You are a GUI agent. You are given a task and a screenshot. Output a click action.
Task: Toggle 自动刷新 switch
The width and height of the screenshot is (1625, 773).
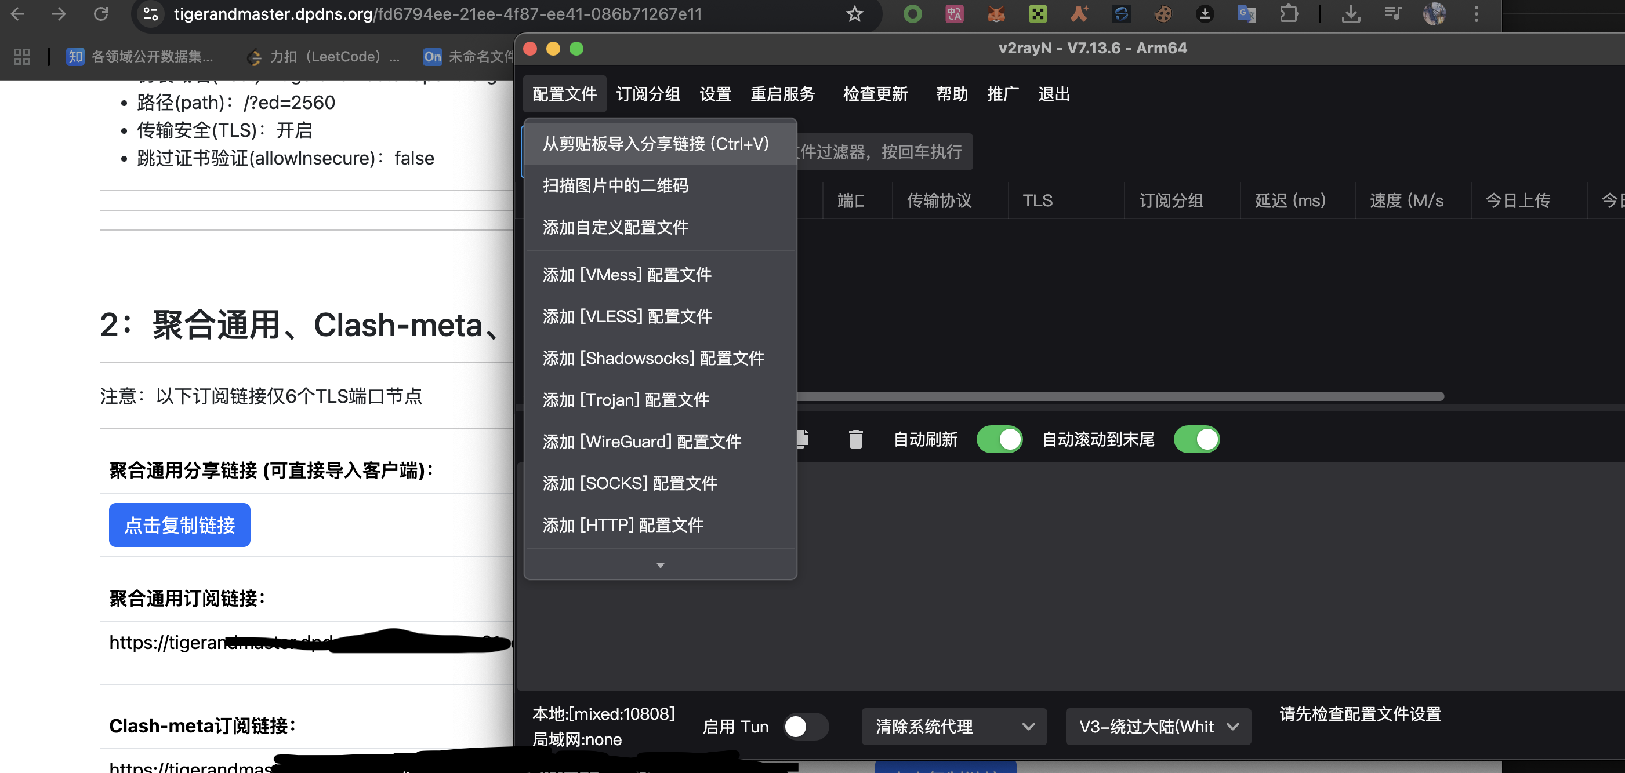[999, 439]
